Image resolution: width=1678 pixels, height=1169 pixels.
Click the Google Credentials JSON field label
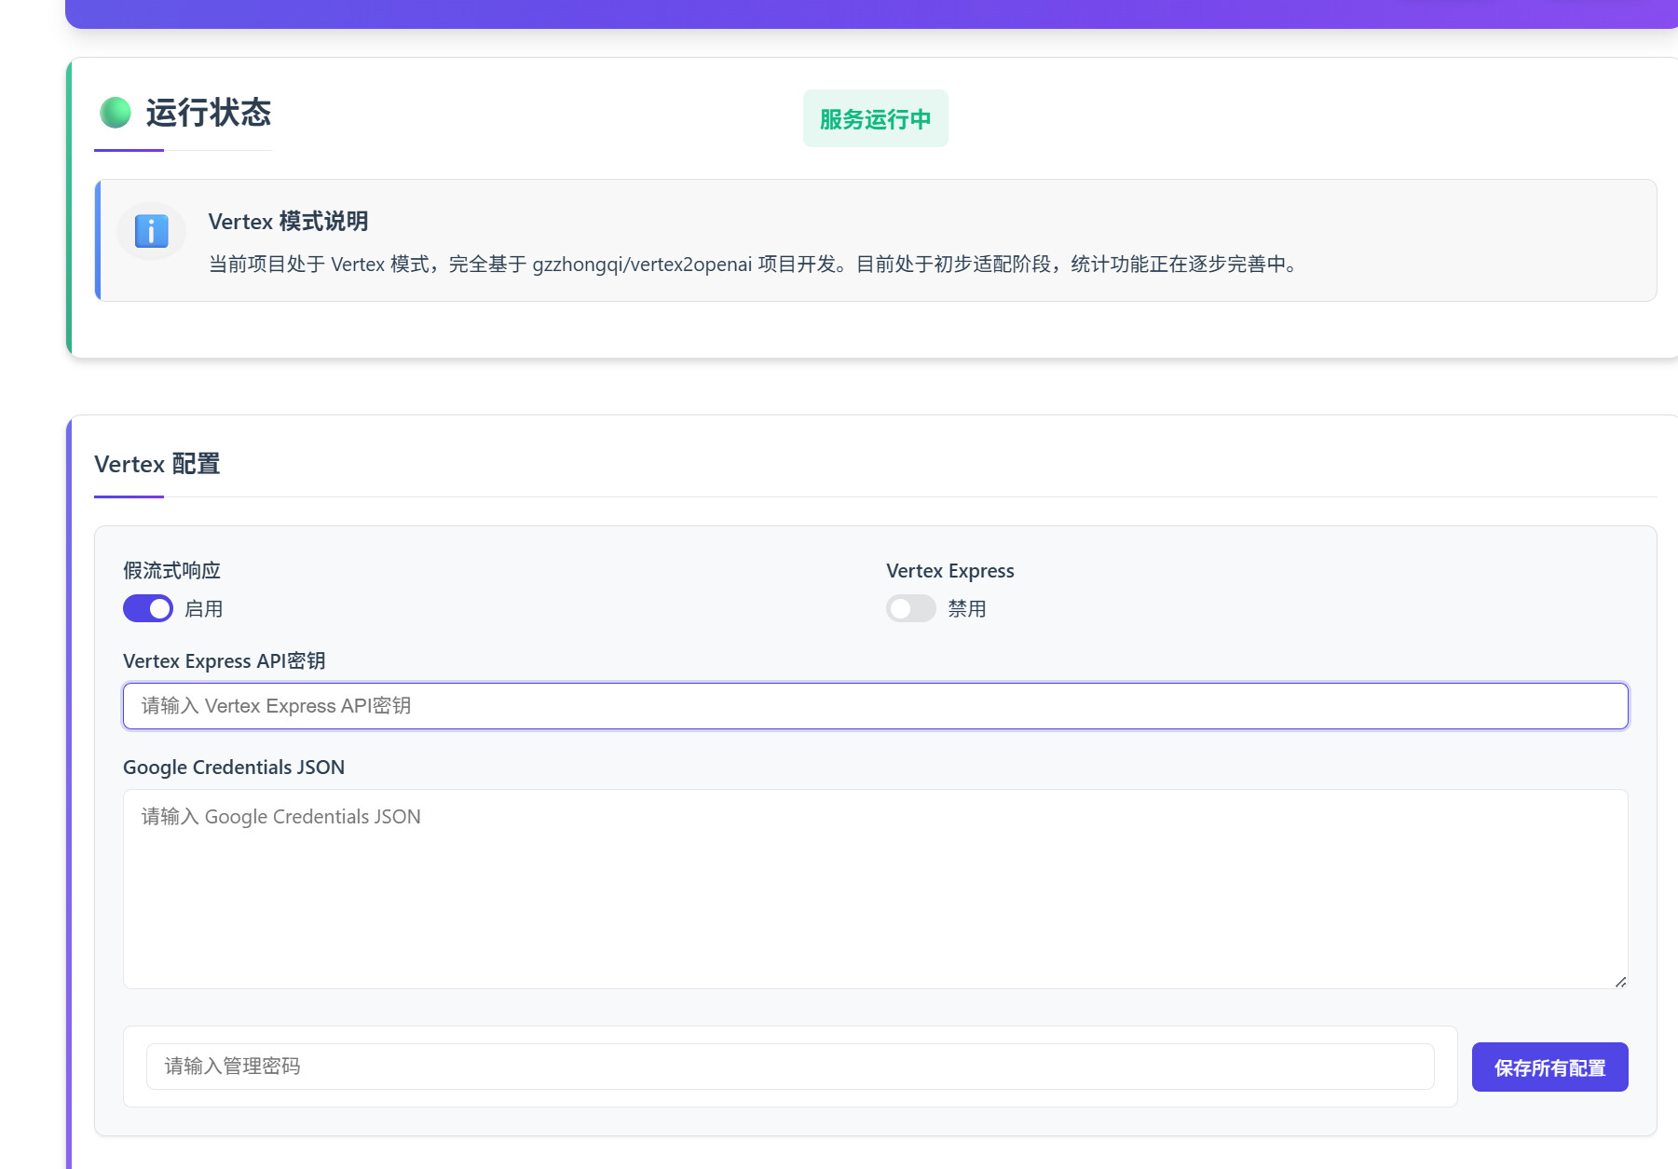[x=234, y=768]
